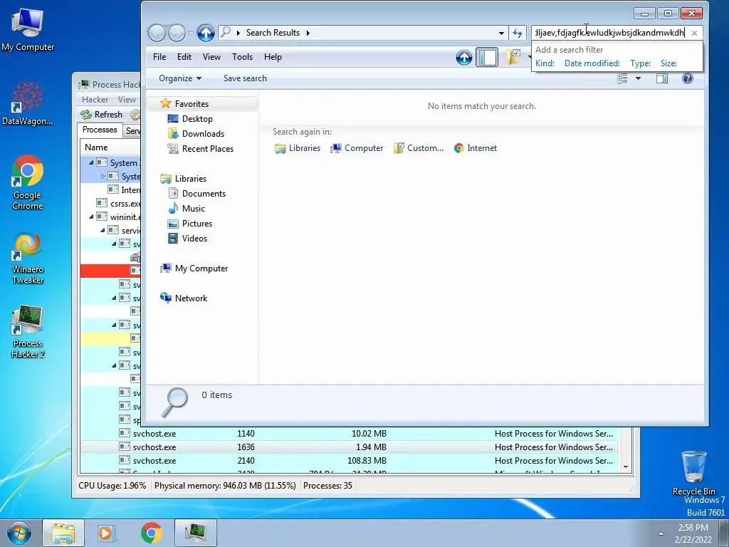Image resolution: width=729 pixels, height=547 pixels.
Task: Select Libraries in navigation pane
Action: coord(191,179)
